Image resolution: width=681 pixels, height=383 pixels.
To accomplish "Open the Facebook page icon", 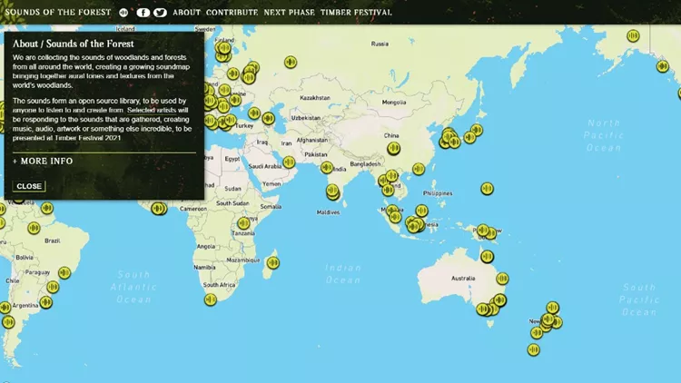I will 143,13.
